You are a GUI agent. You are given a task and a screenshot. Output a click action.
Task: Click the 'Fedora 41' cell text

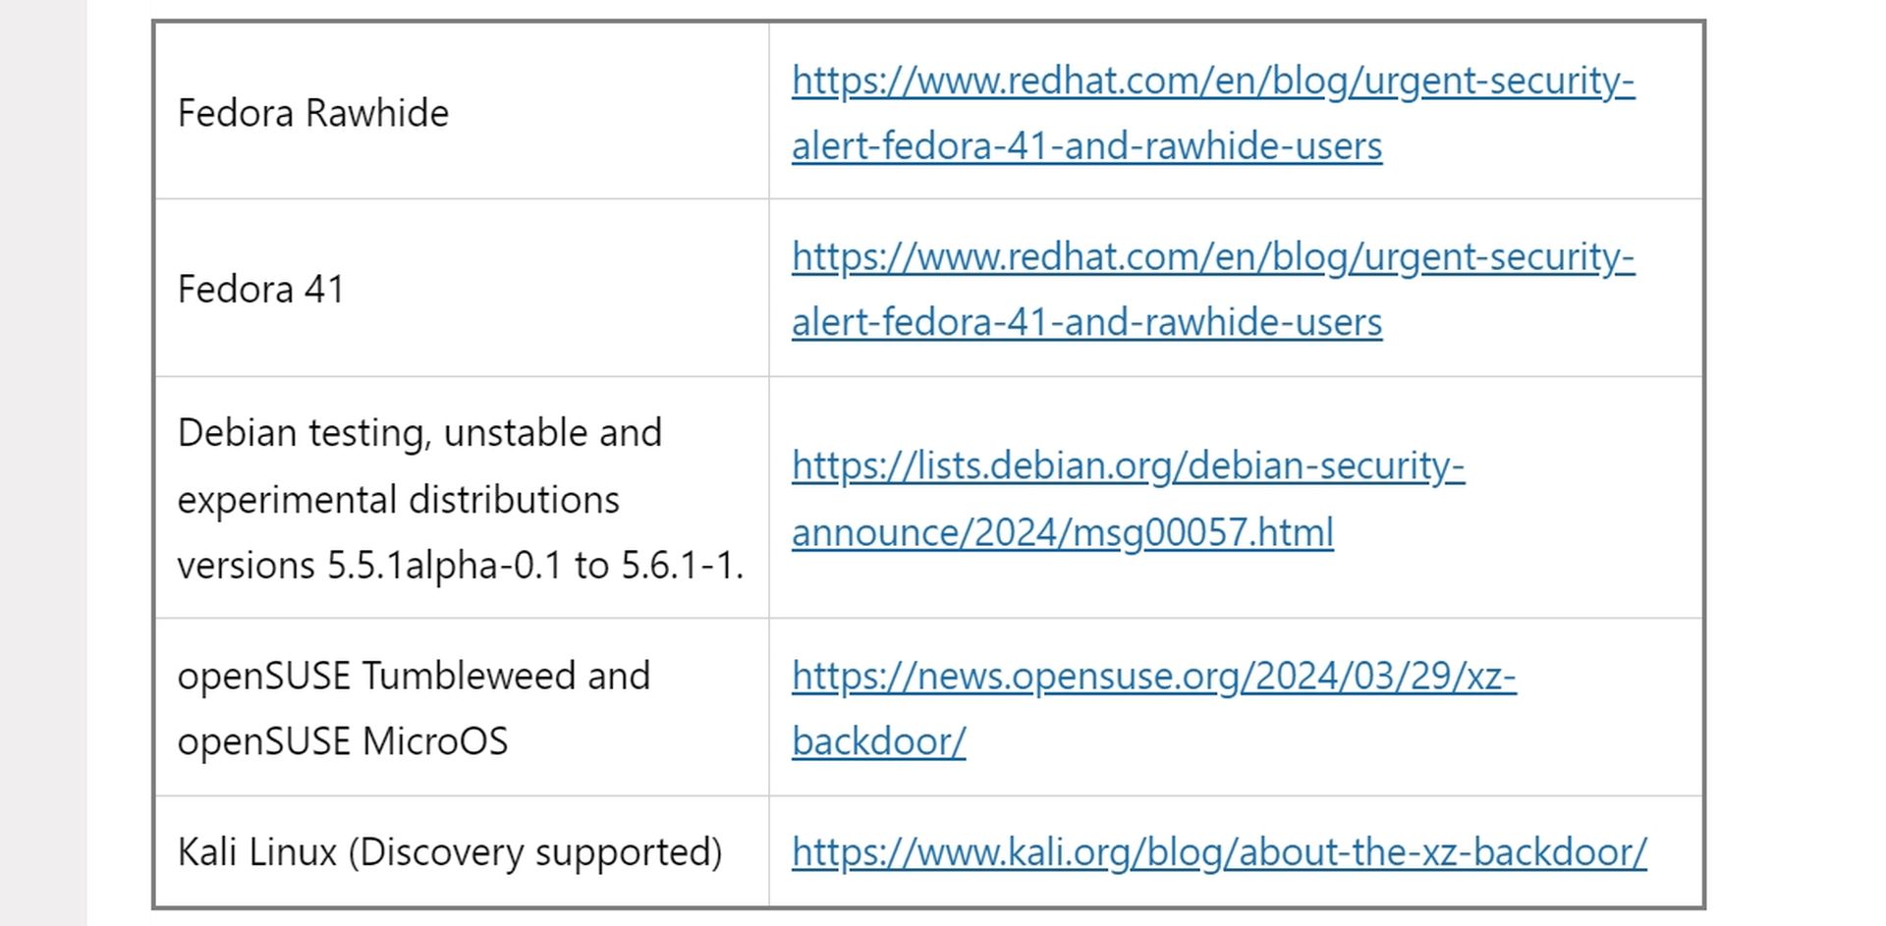pos(260,290)
